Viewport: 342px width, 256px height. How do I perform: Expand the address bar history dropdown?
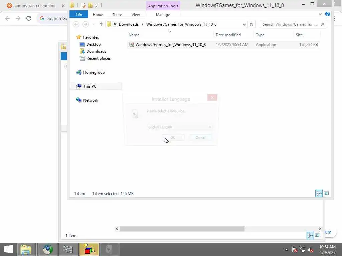(244, 24)
